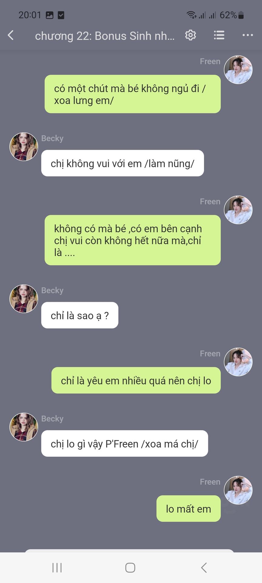Tap message 'chỉ là yêu em nhiều quá nên chị lo'
Viewport: 262px width, 583px height.
[136, 380]
